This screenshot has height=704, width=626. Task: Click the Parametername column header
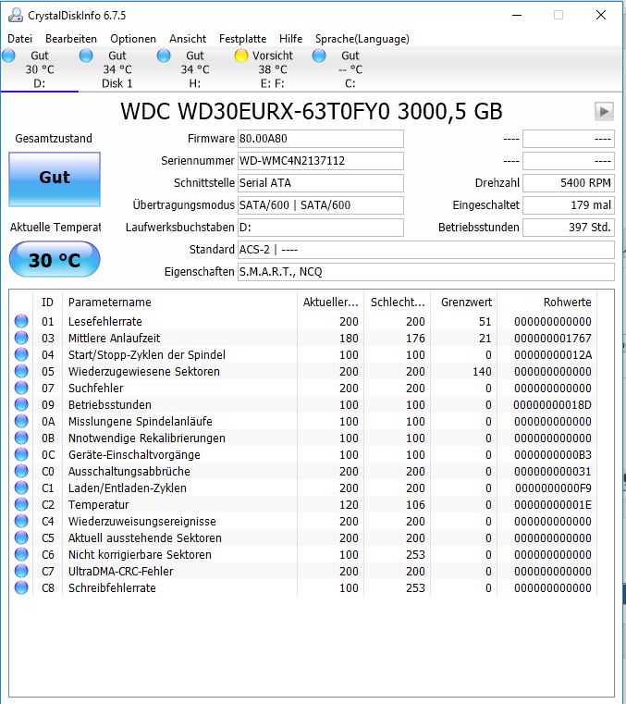(179, 303)
